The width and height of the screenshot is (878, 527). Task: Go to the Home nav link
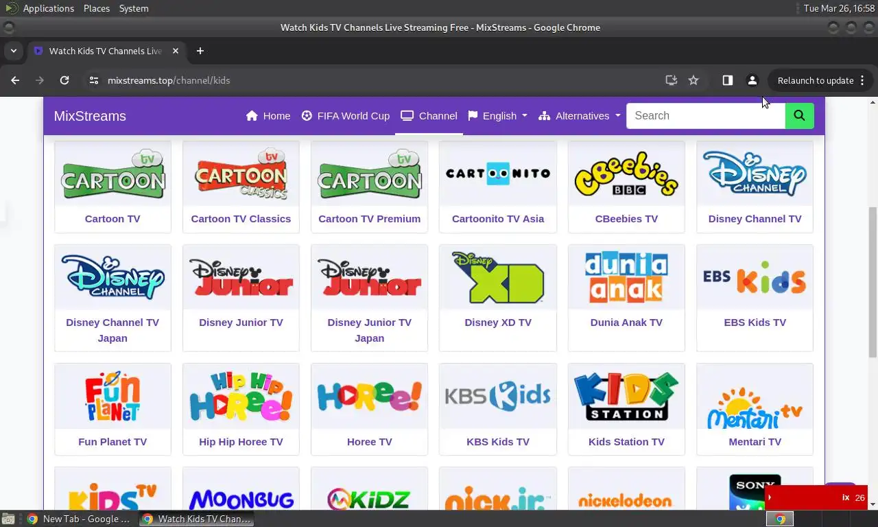[268, 116]
